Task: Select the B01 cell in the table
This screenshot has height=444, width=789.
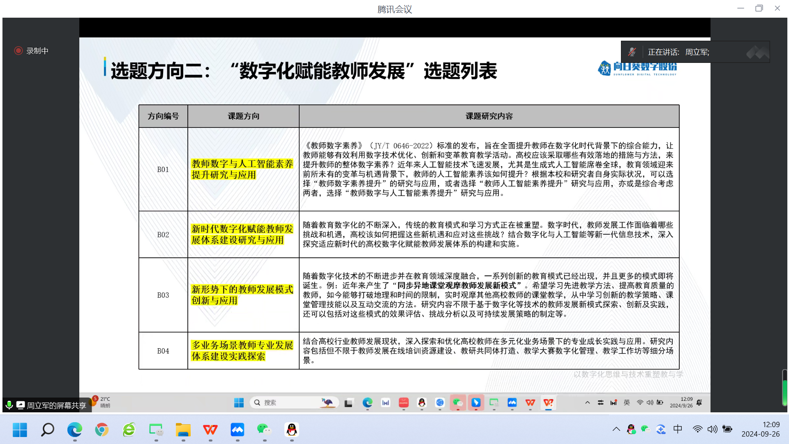Action: point(163,169)
